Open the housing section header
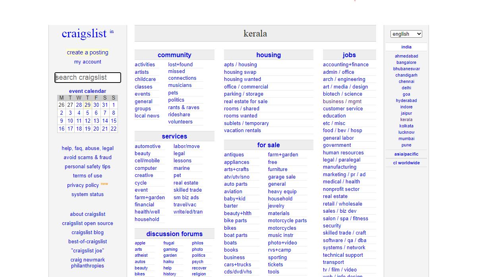The image size is (483, 277). pyautogui.click(x=269, y=55)
